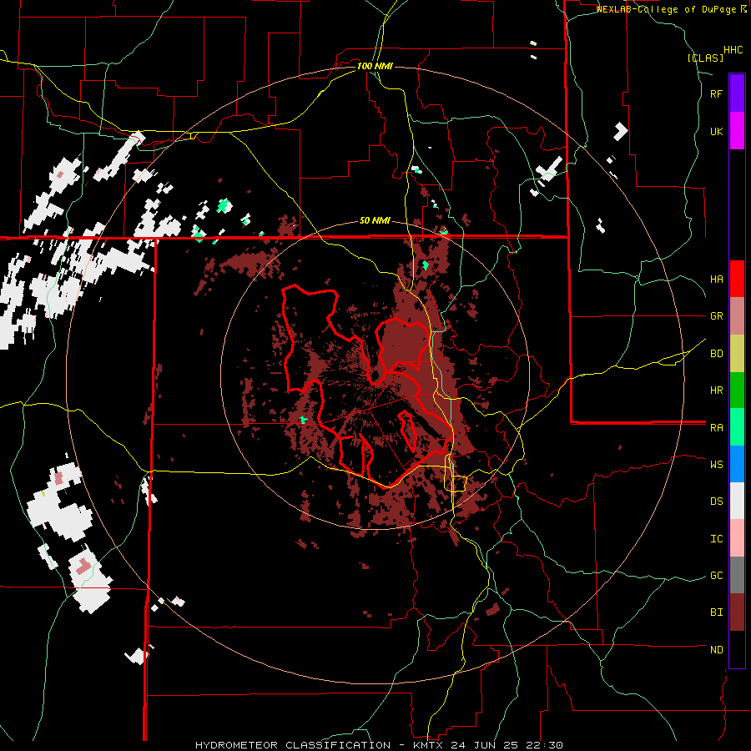Click the HHC product code label
The image size is (751, 751).
point(733,50)
